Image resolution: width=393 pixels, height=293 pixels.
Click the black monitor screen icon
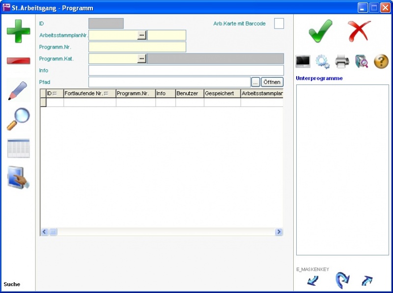click(303, 61)
